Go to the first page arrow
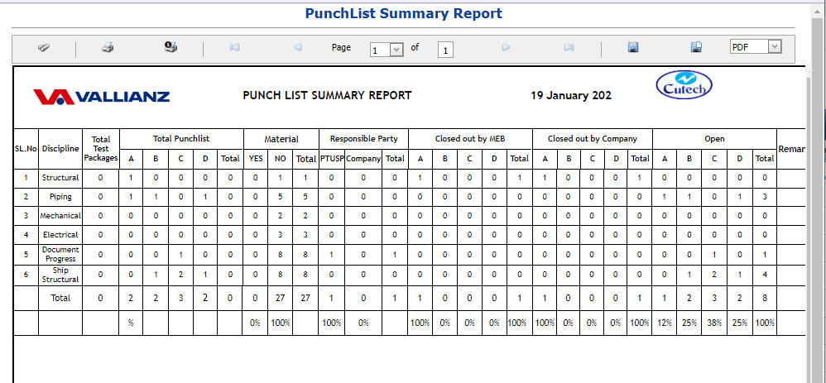 click(x=234, y=48)
